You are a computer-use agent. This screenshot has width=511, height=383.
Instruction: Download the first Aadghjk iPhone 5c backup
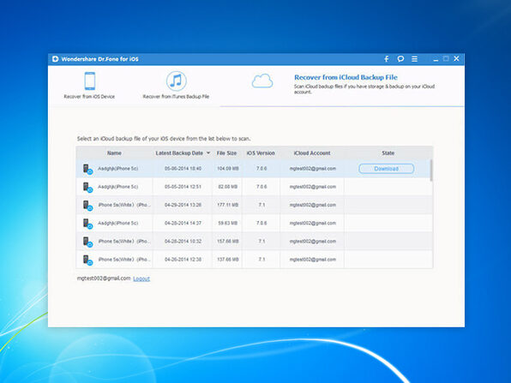point(386,169)
